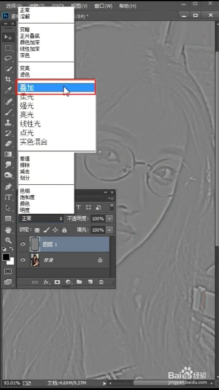Open status bar info arrow
219x390 pixels.
tap(105, 383)
